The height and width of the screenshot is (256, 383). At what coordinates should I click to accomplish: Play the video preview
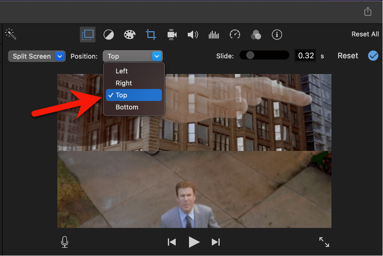pyautogui.click(x=194, y=242)
